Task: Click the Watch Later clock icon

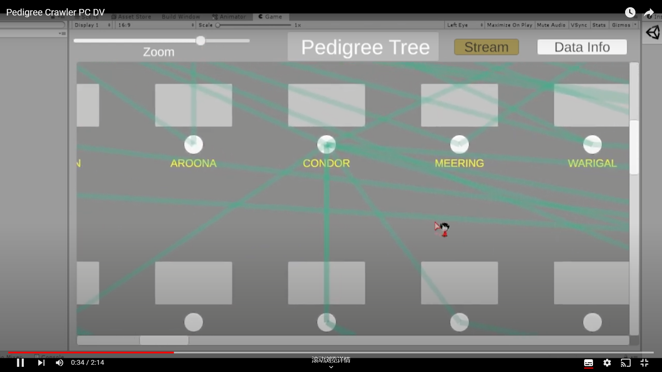Action: (630, 12)
